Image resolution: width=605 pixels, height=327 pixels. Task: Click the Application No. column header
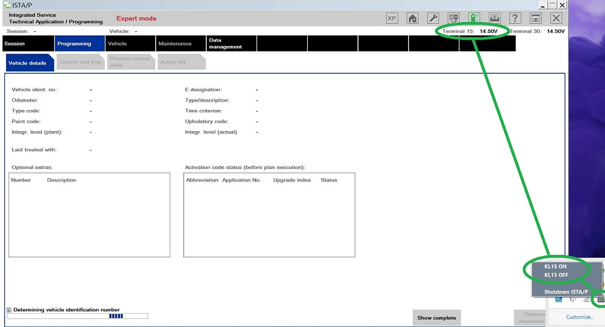coord(241,180)
